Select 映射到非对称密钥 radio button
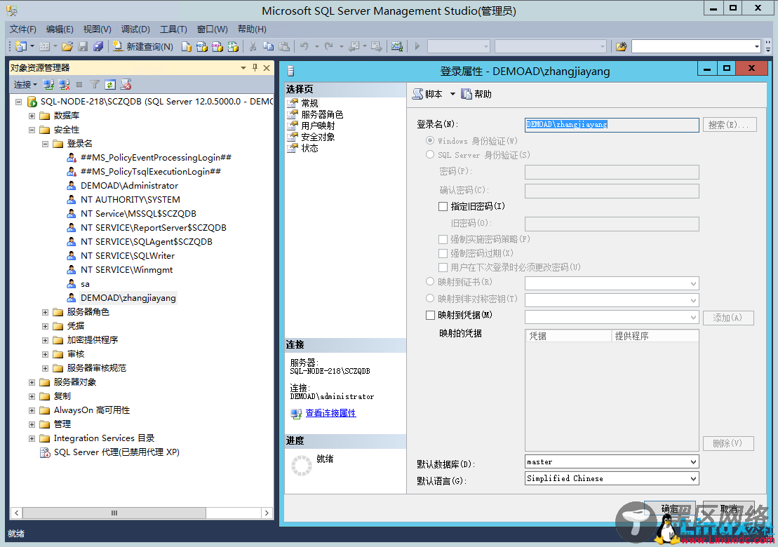This screenshot has height=547, width=778. 430,299
